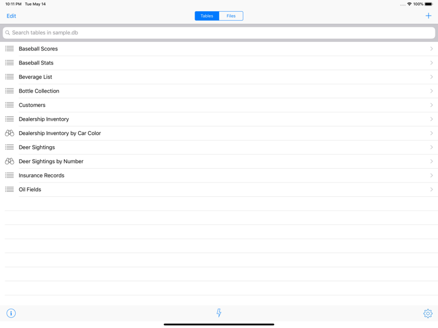The height and width of the screenshot is (328, 438).
Task: Click the table icon beside Customers
Action: tap(9, 105)
